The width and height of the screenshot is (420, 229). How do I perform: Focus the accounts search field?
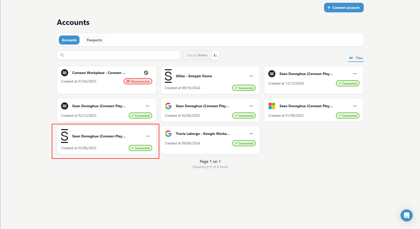click(119, 55)
